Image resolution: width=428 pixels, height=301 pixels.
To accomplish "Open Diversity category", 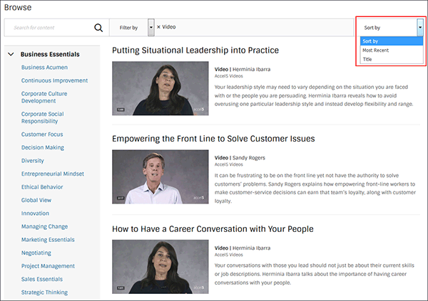I will tap(33, 161).
